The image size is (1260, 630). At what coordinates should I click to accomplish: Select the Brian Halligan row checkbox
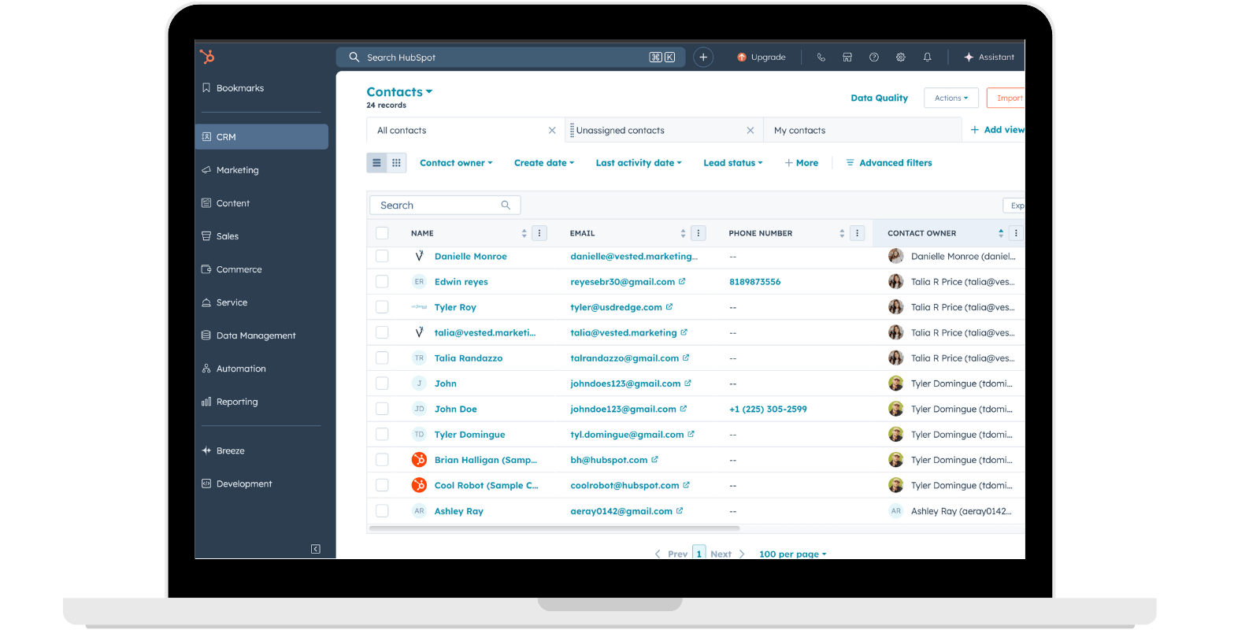click(x=382, y=460)
